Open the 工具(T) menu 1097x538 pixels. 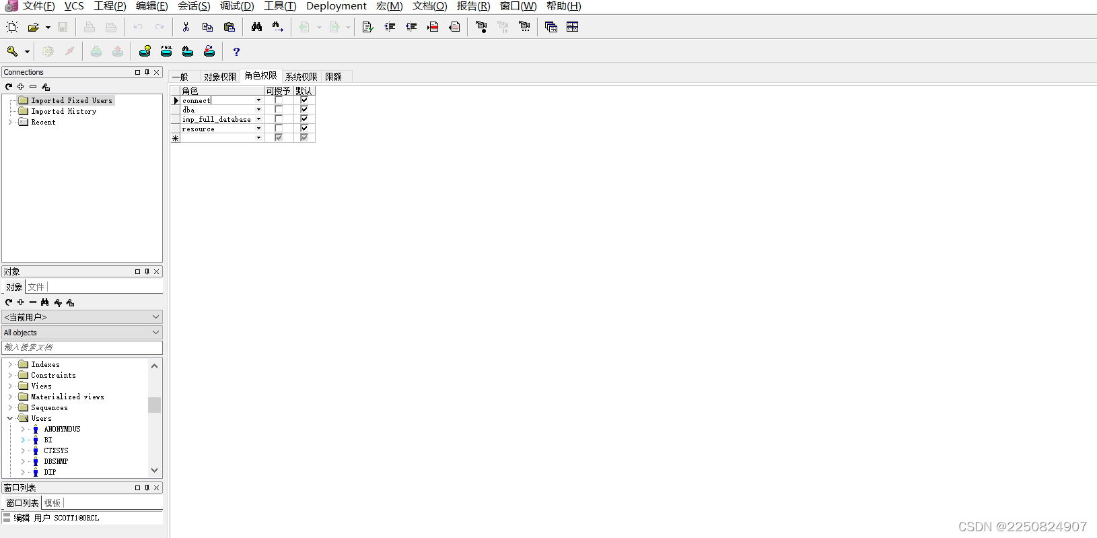pos(280,6)
